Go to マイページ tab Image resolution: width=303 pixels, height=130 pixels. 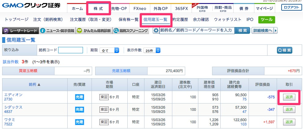pos(264,9)
